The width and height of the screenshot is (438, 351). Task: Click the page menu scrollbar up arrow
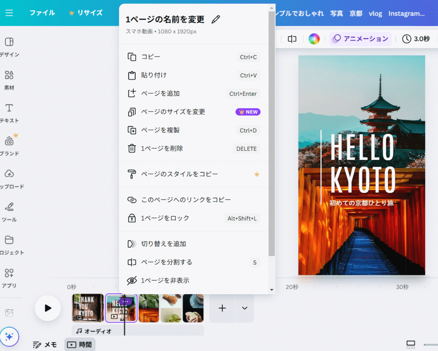pos(272,8)
